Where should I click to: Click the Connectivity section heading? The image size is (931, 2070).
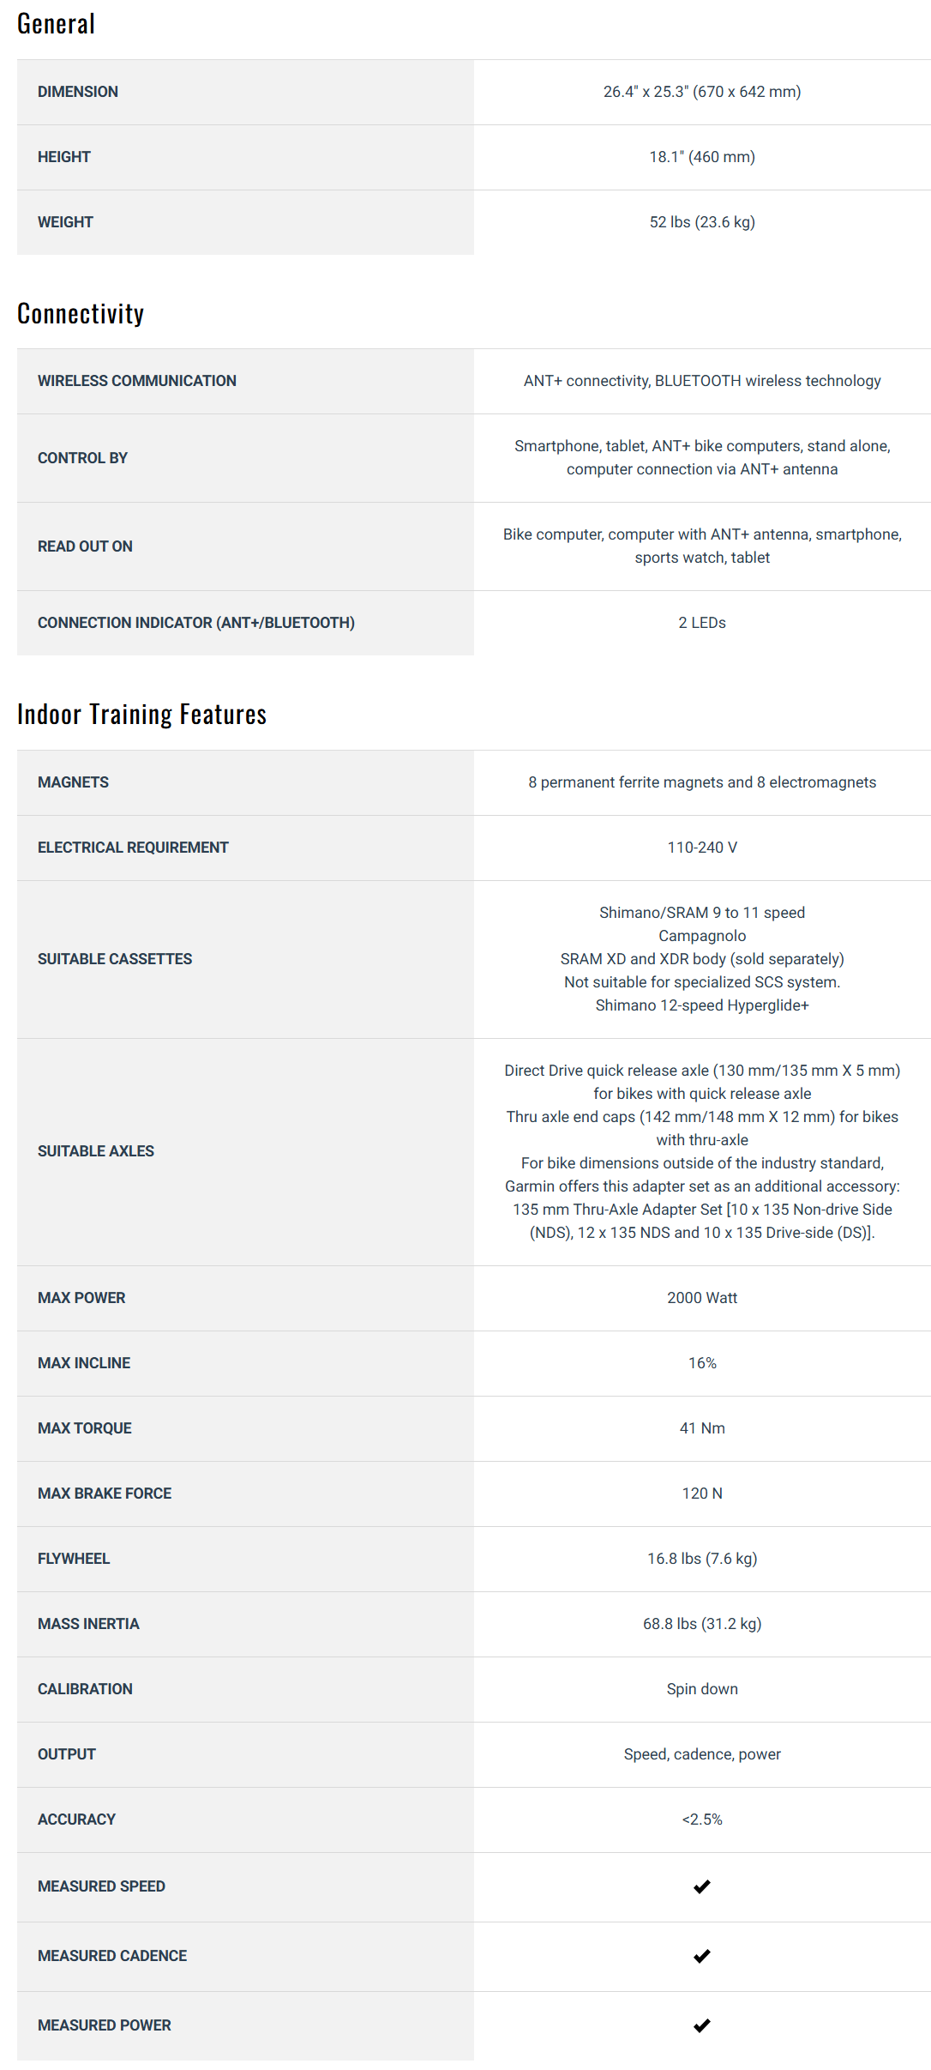pyautogui.click(x=81, y=314)
